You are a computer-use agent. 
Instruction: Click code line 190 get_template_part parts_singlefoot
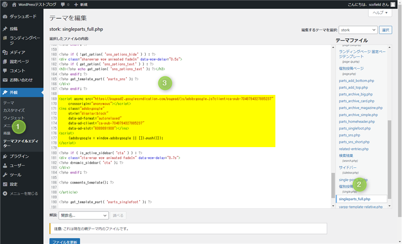click(106, 202)
